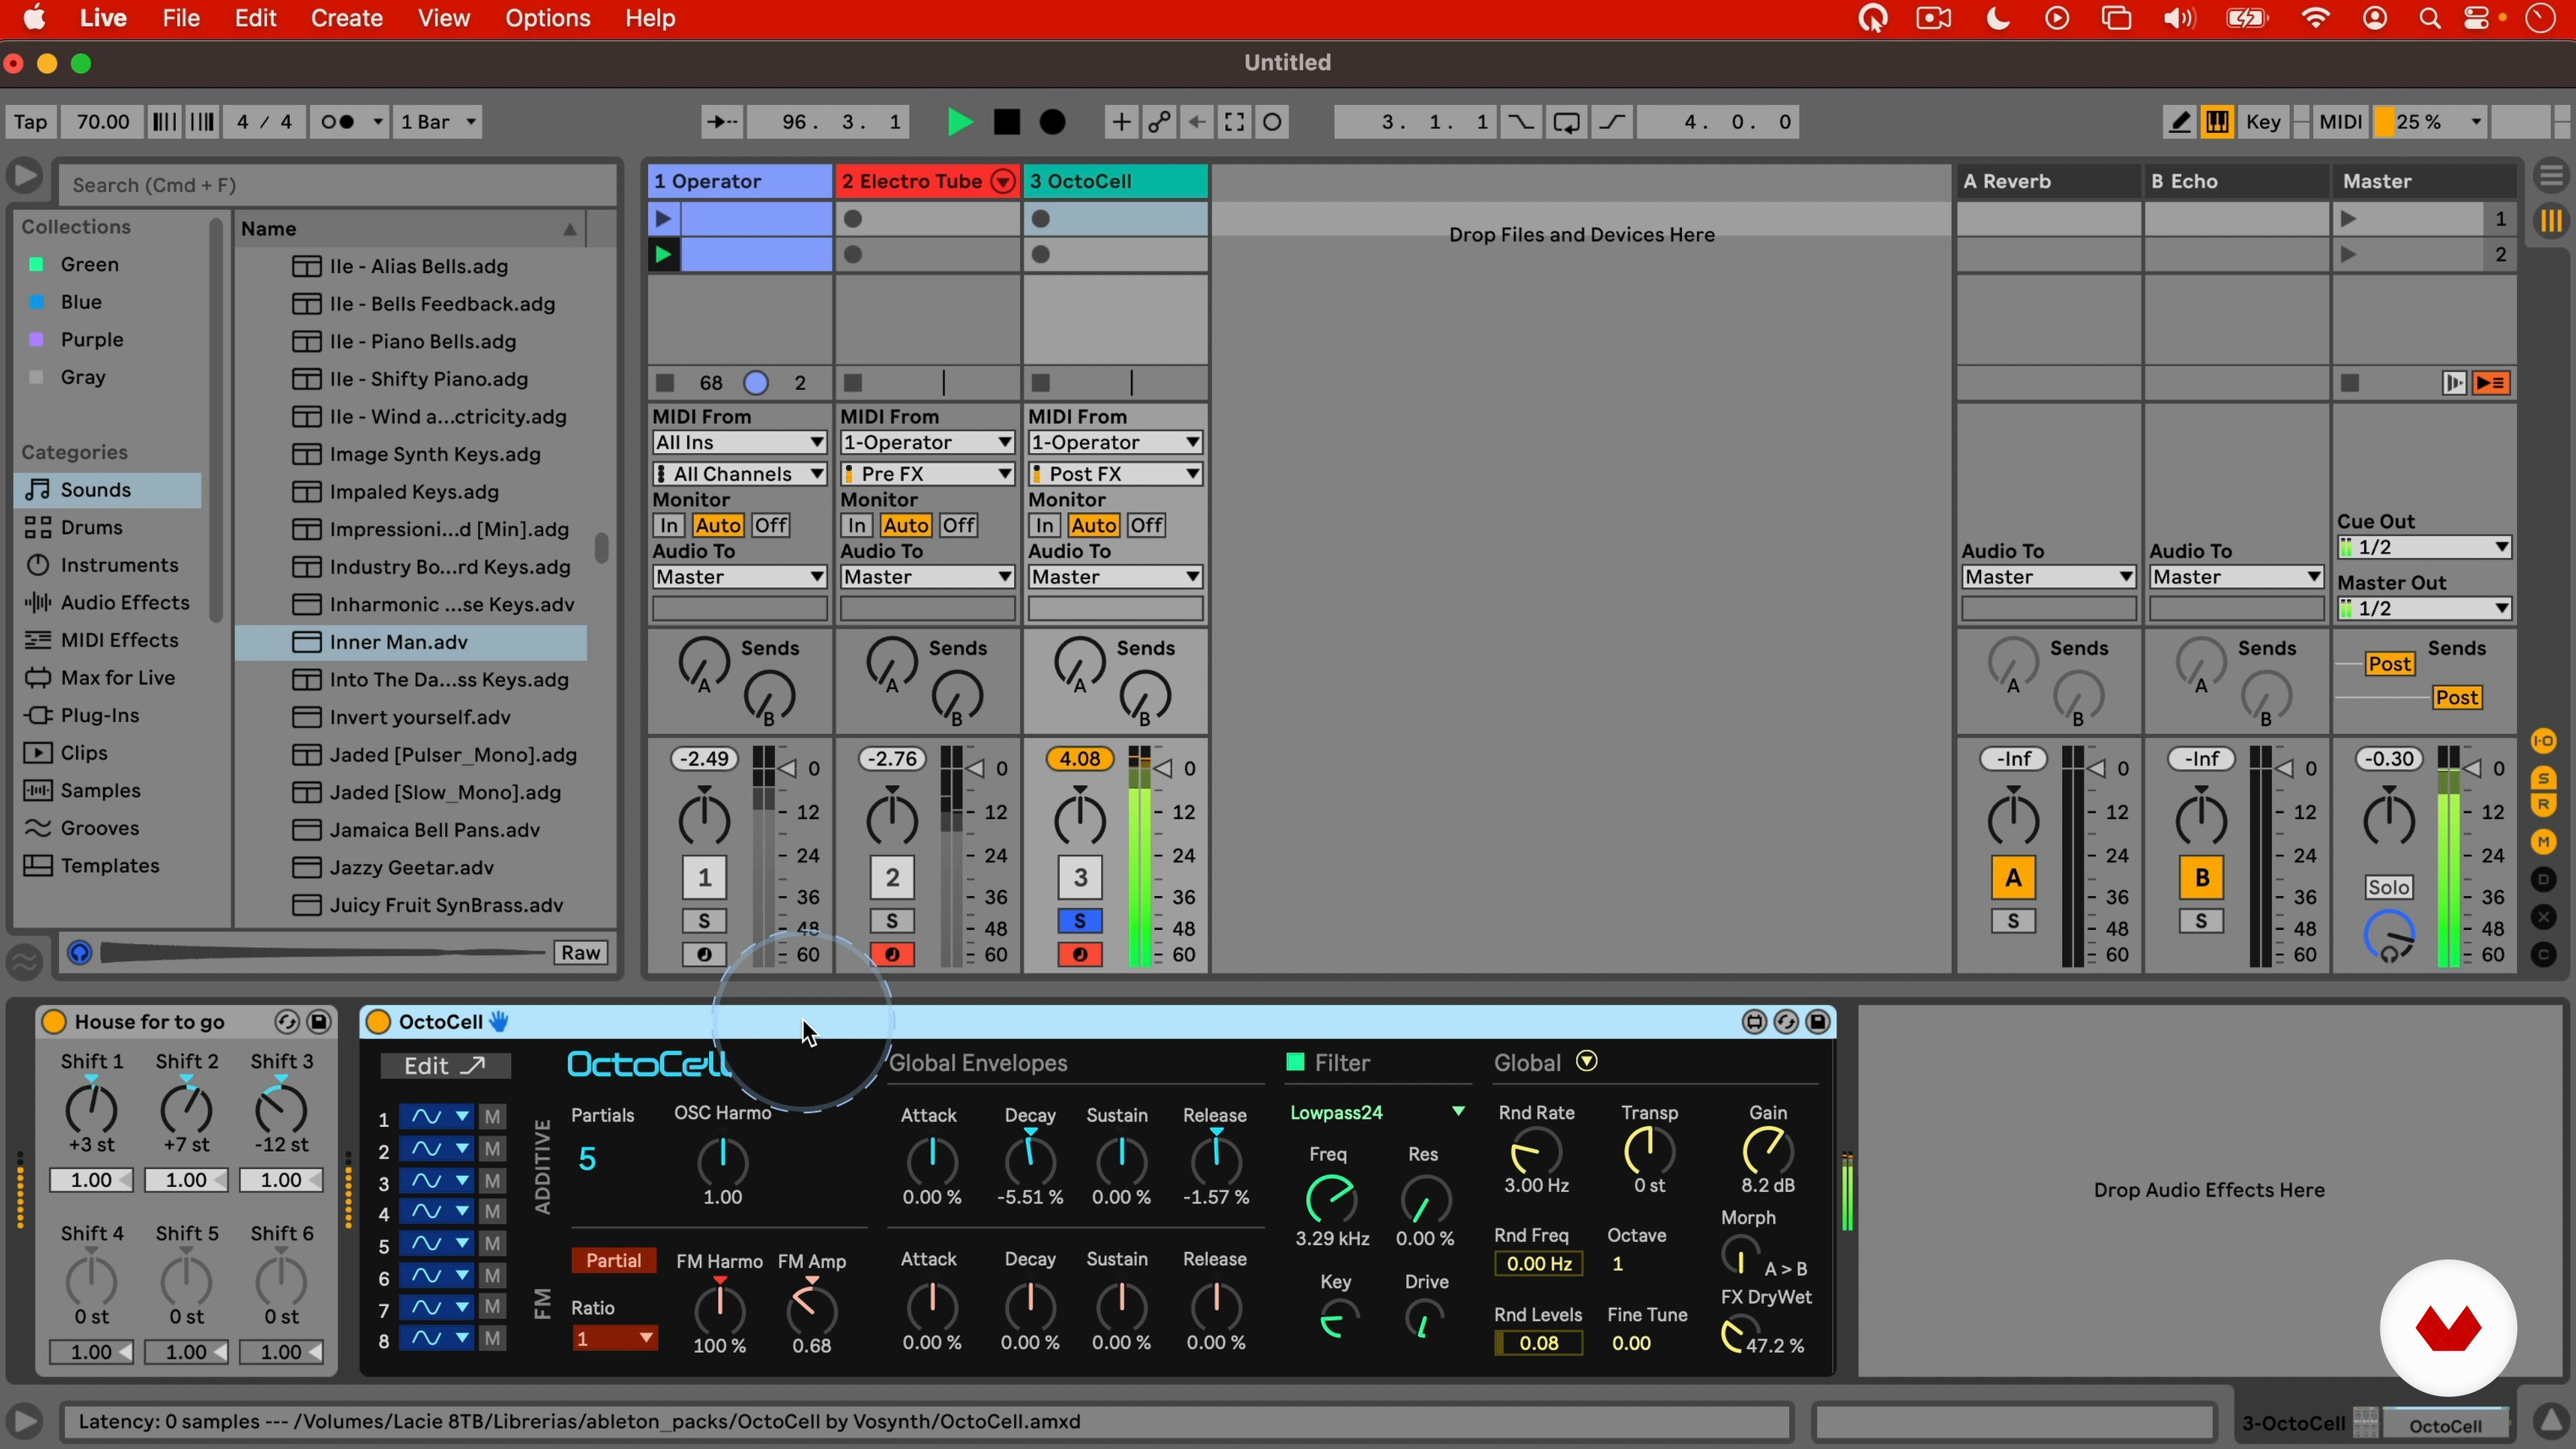2576x1449 pixels.
Task: Open the Edit menu
Action: 255,18
